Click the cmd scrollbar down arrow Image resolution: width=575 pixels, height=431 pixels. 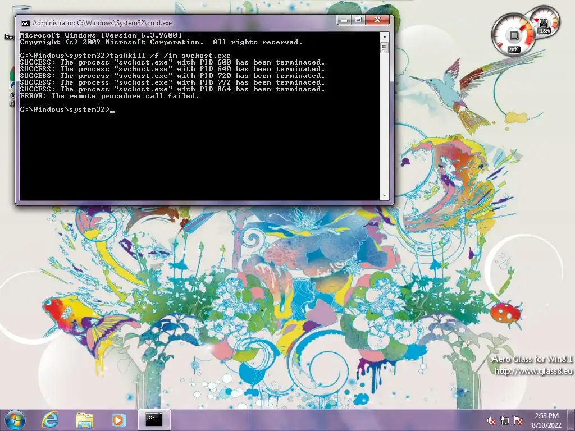(384, 196)
